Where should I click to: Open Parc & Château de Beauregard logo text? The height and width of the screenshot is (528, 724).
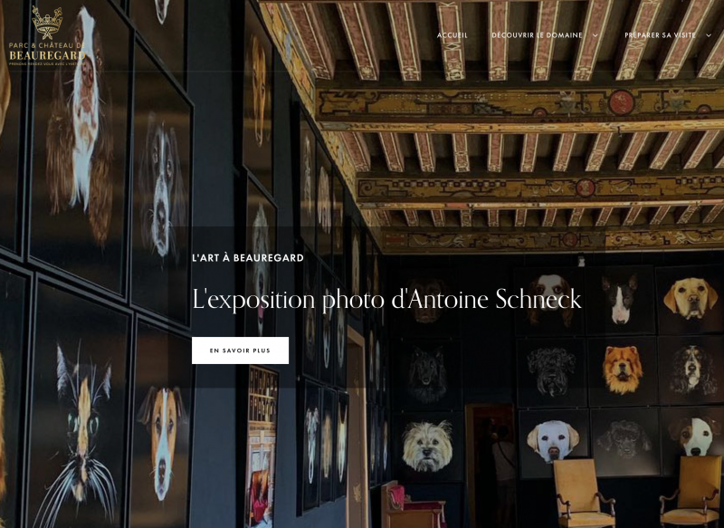[x=47, y=53]
